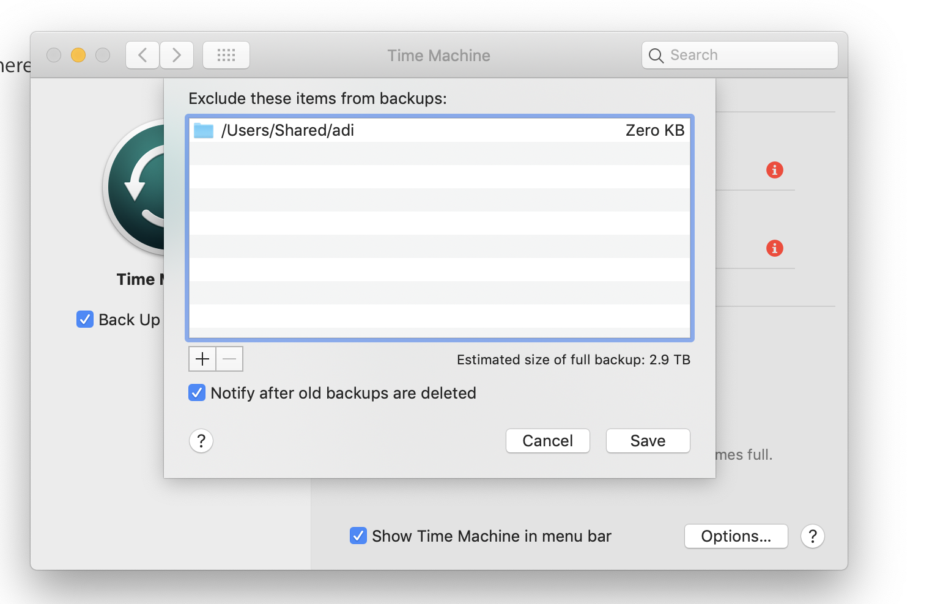The width and height of the screenshot is (943, 604).
Task: Show all preferences with the grid icon
Action: (x=226, y=55)
